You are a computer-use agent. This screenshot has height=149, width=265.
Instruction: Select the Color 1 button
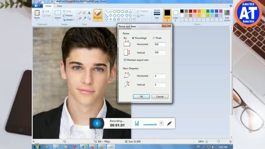point(167,15)
